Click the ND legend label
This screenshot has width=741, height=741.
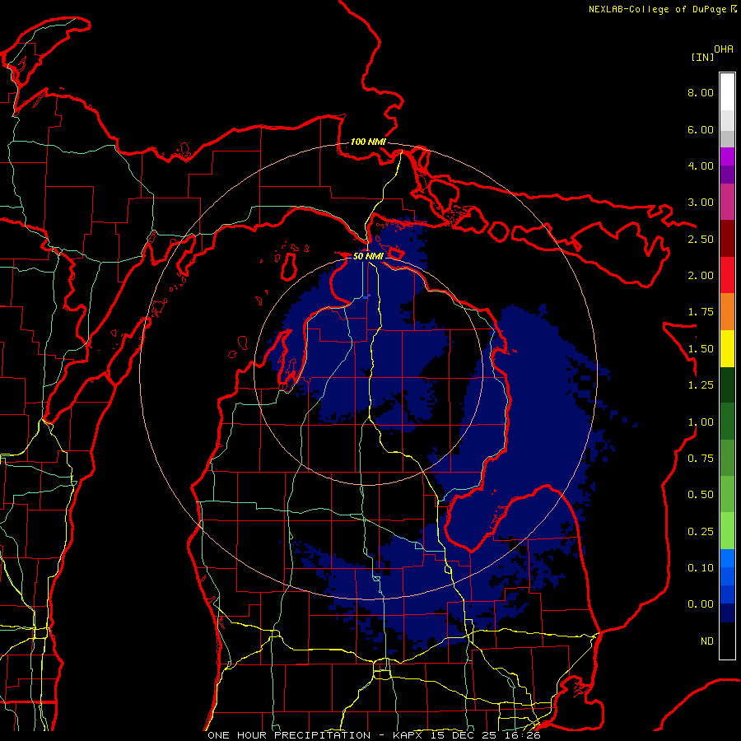click(x=707, y=641)
